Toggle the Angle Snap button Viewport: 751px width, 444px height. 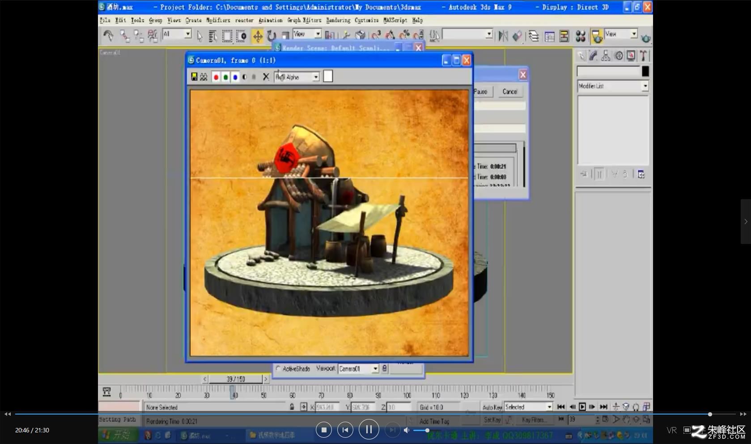point(390,36)
